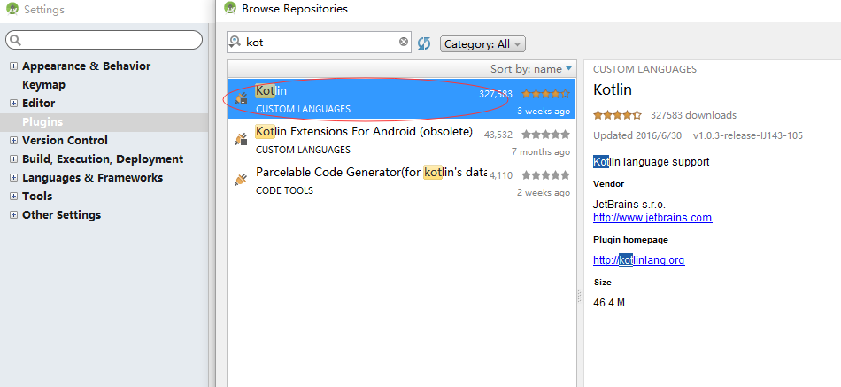
Task: Click the Kotlin heading in details panel
Action: [613, 89]
